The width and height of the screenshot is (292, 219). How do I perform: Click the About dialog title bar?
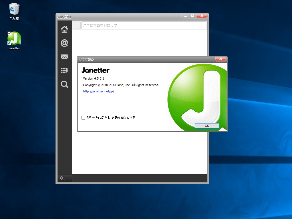click(128, 59)
